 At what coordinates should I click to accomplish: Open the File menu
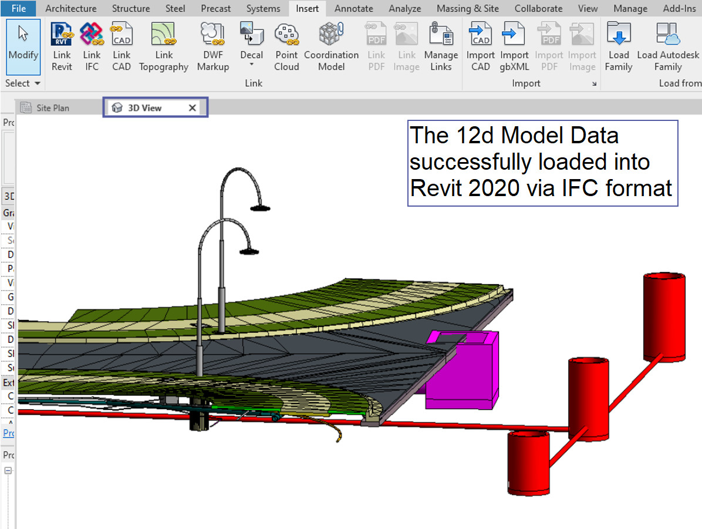click(x=18, y=9)
